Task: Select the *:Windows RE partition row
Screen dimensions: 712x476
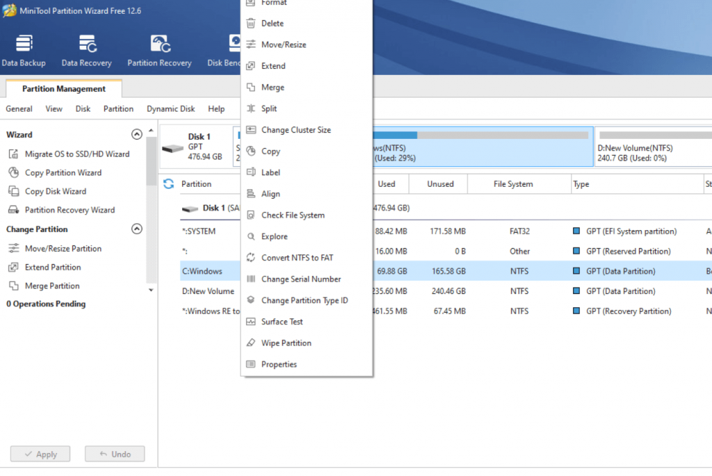Action: (x=446, y=311)
